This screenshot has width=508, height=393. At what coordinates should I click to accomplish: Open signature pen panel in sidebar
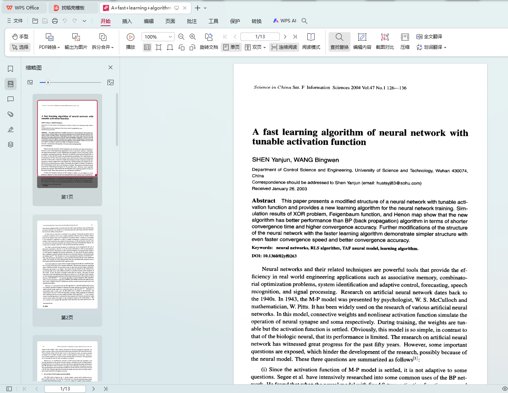coord(11,129)
